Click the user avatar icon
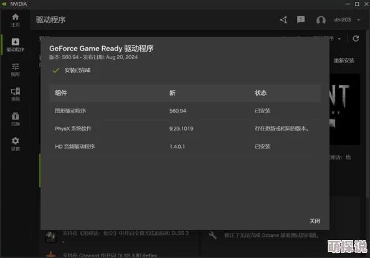 coord(321,20)
